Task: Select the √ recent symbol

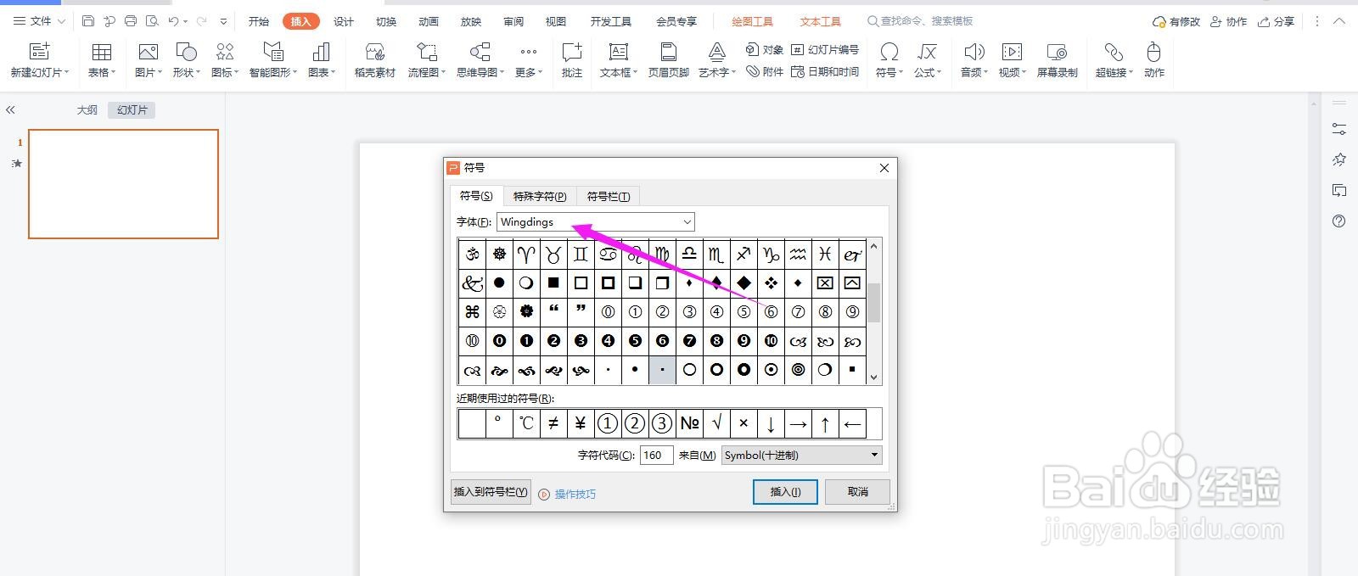Action: (x=716, y=423)
